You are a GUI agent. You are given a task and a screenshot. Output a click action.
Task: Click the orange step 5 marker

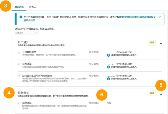tap(161, 85)
